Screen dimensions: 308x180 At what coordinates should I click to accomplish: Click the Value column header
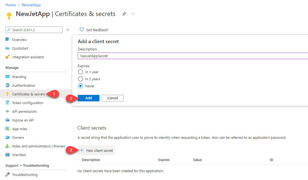point(197,160)
